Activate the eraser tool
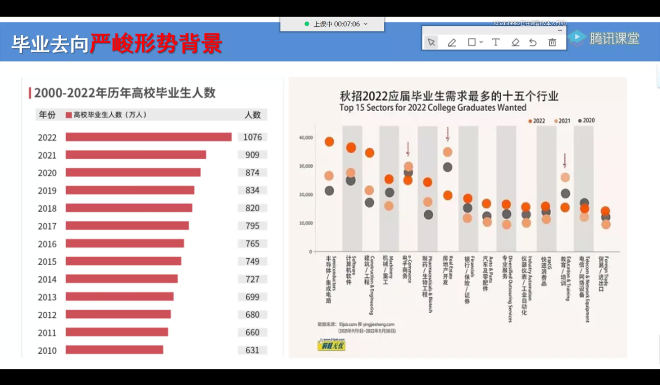This screenshot has width=660, height=385. 515,42
